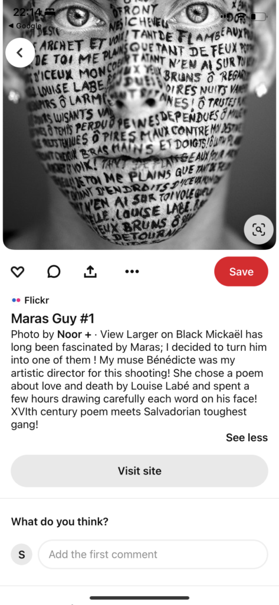Viewport: 279px width, 605px height.
Task: Open the three-dot more options menu
Action: [132, 272]
